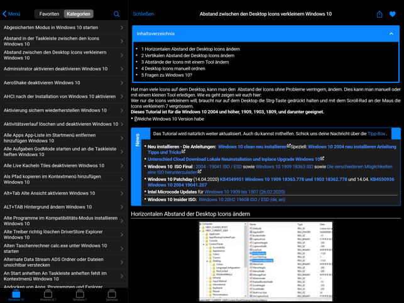Collapse the Inhaltsverzeichnis panel chevron

pyautogui.click(x=391, y=34)
